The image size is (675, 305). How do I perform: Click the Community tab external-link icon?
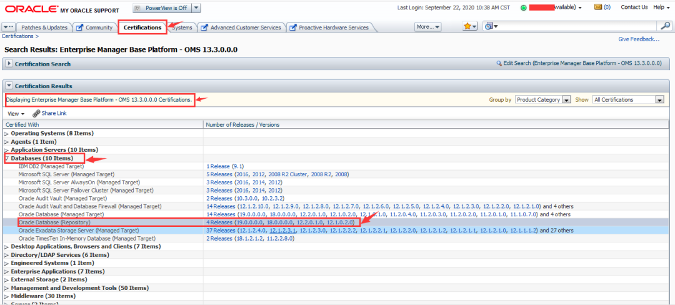(79, 27)
